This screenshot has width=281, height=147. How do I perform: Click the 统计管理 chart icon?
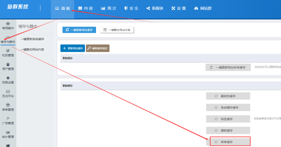click(x=8, y=132)
